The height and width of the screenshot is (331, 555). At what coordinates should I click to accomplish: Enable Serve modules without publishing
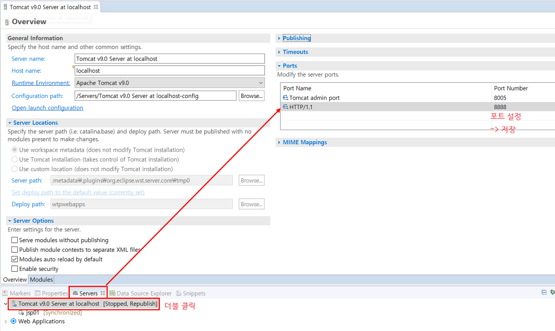(15, 240)
